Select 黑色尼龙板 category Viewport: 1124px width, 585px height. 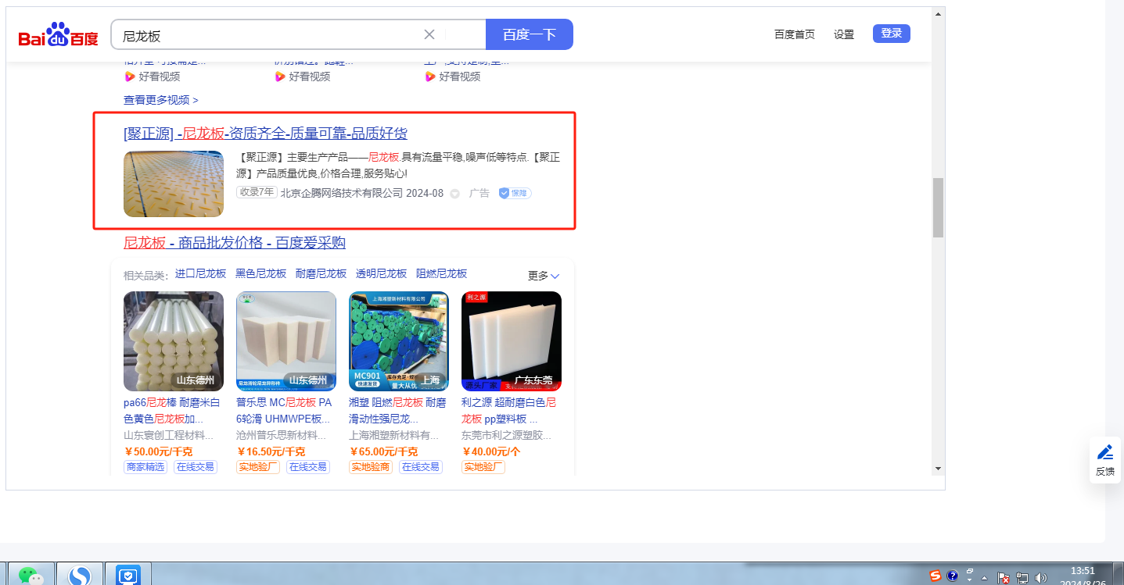pos(261,273)
